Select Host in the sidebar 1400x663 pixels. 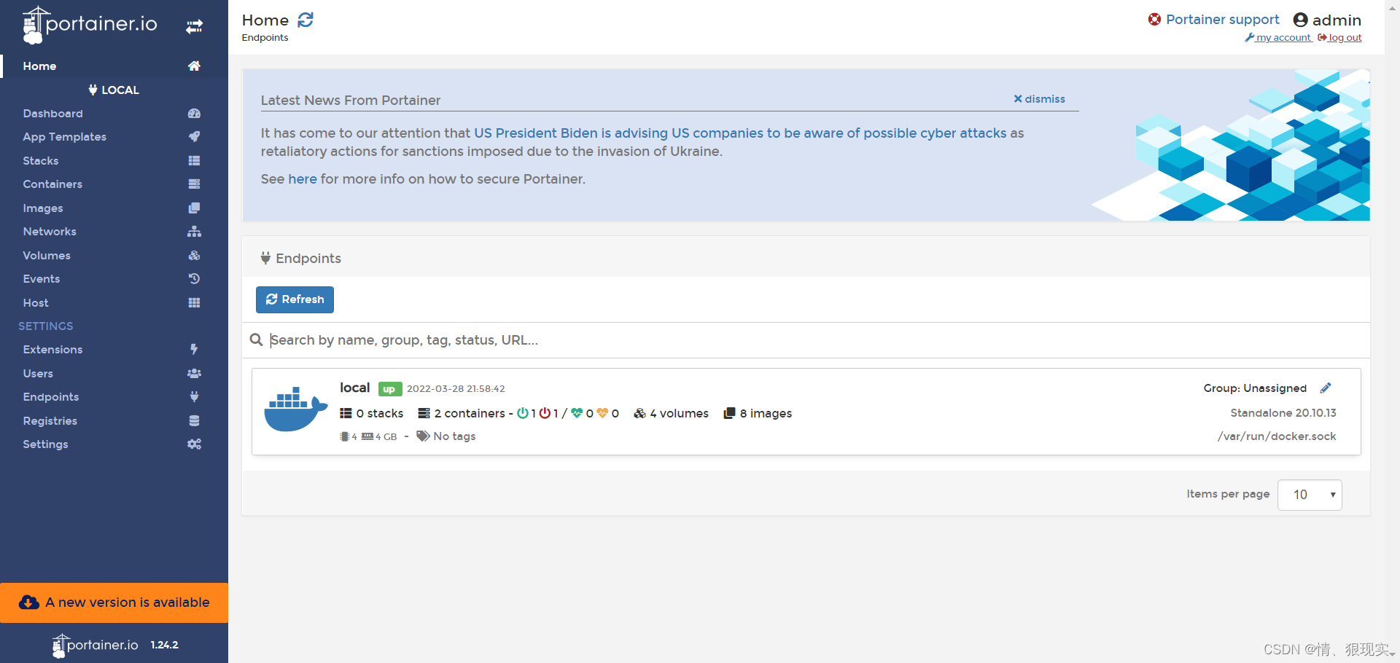[x=36, y=302]
